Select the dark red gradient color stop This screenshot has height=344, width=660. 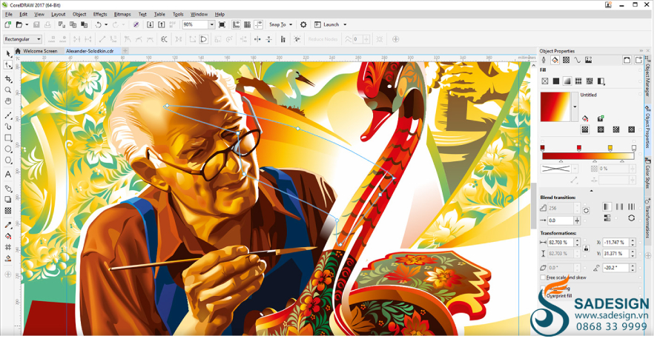(542, 148)
